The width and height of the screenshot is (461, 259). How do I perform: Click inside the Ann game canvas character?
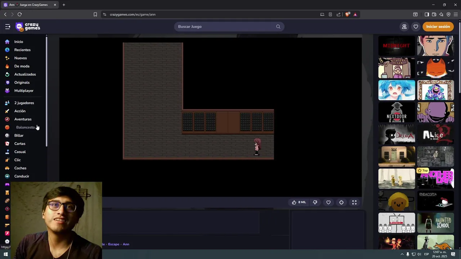click(x=257, y=146)
